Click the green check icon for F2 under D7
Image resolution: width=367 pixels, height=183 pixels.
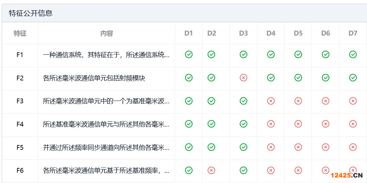coord(353,78)
